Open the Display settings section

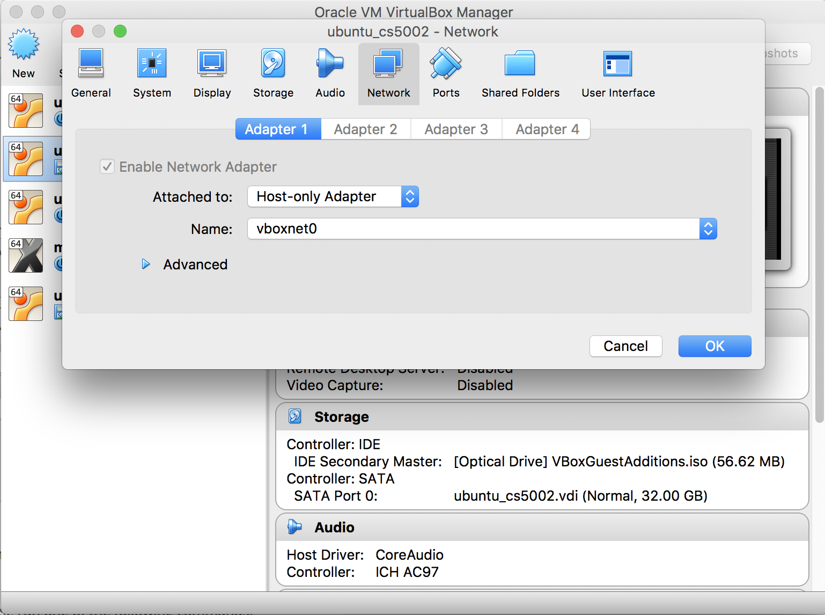coord(212,74)
